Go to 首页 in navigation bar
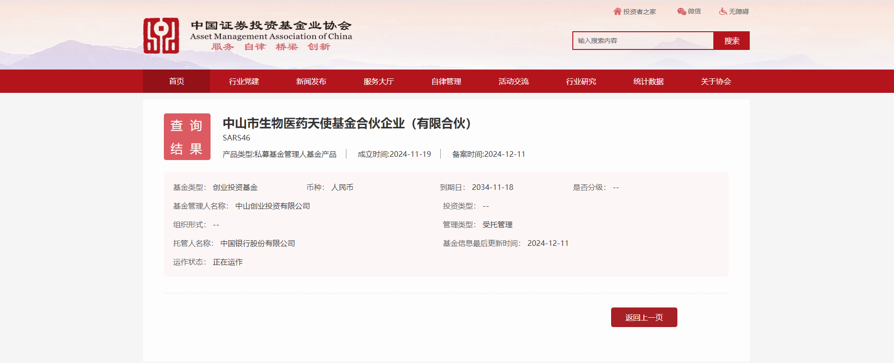Image resolution: width=894 pixels, height=363 pixels. (176, 81)
